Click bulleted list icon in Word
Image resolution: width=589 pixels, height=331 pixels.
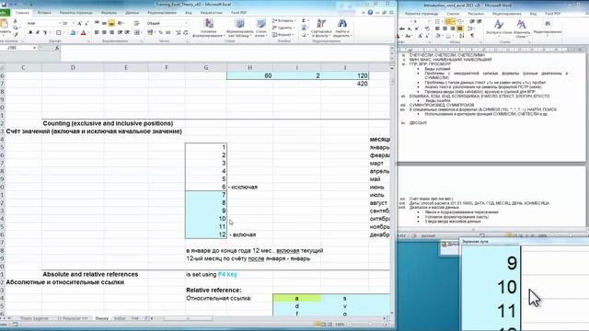pos(438,21)
